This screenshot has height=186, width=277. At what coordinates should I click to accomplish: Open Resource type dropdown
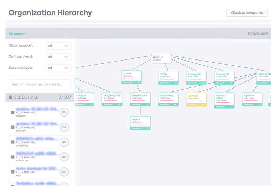[58, 68]
